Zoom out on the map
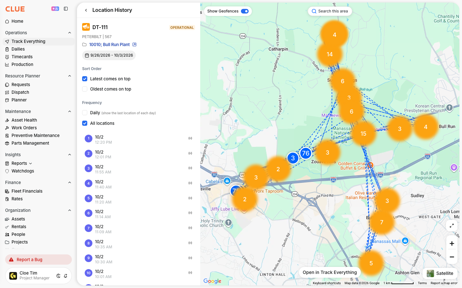 pyautogui.click(x=452, y=257)
